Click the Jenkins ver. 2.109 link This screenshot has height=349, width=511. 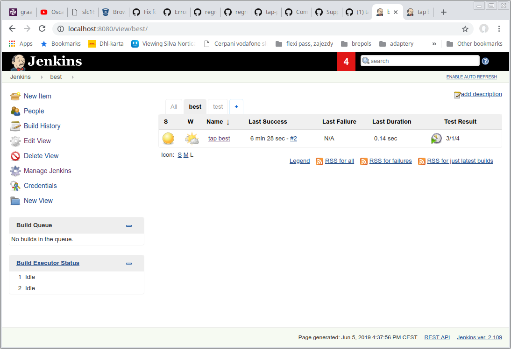(479, 337)
